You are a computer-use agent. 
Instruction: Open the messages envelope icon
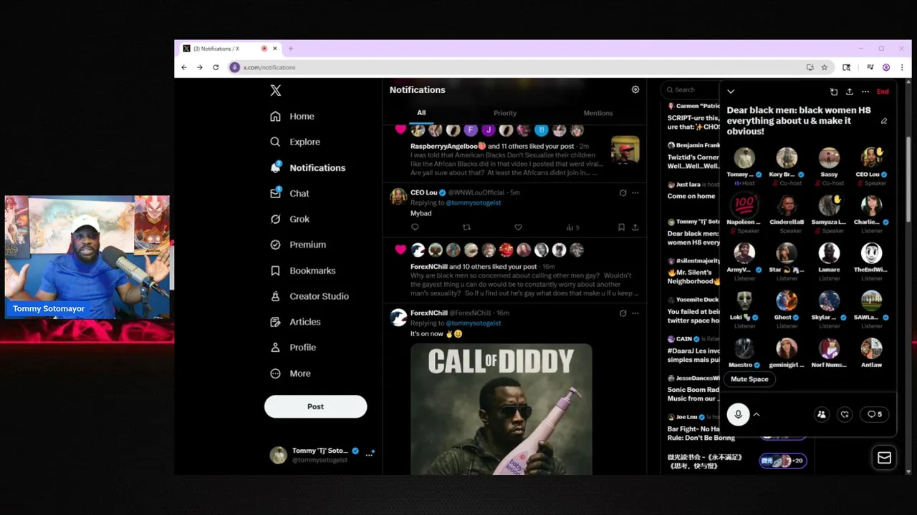click(x=884, y=458)
